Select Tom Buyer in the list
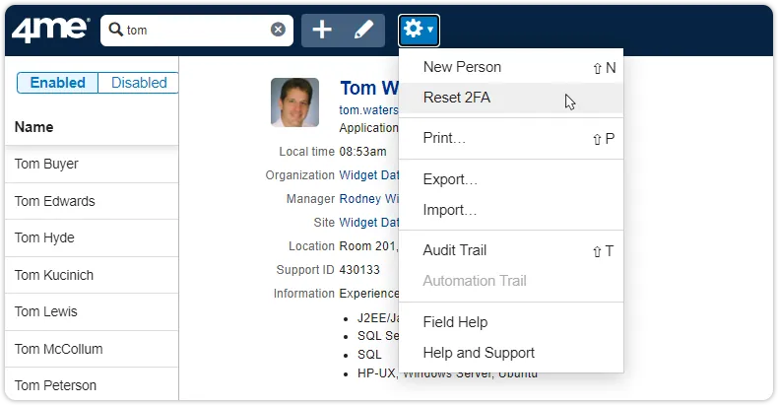778x405 pixels. point(92,165)
